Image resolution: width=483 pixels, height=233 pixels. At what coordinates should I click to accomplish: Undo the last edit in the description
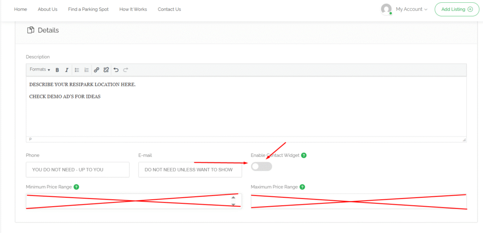(116, 70)
